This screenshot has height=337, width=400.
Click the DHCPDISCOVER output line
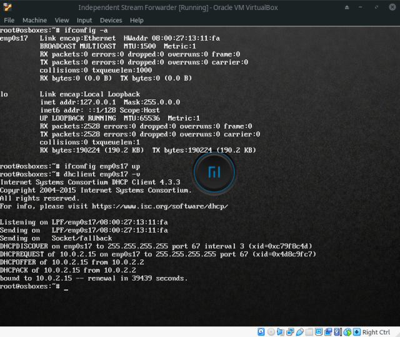[x=156, y=246]
